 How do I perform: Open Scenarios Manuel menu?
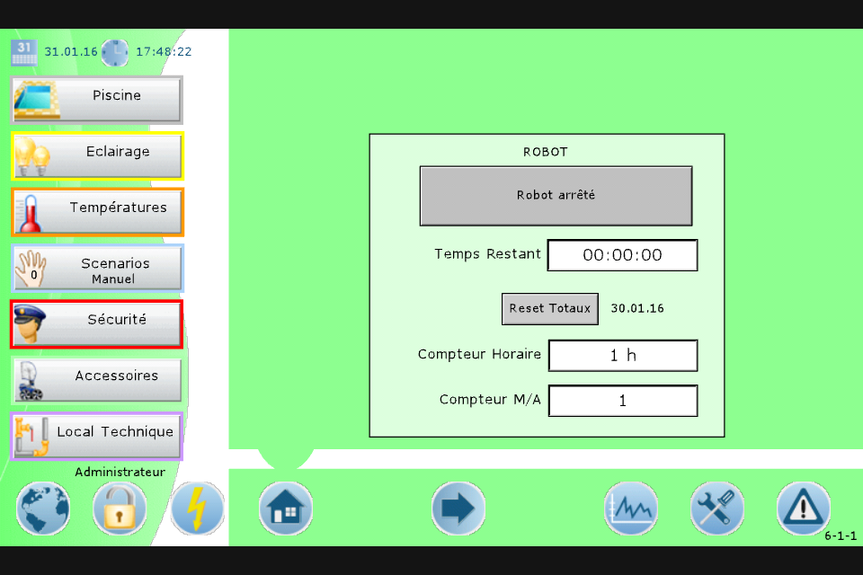(x=97, y=269)
